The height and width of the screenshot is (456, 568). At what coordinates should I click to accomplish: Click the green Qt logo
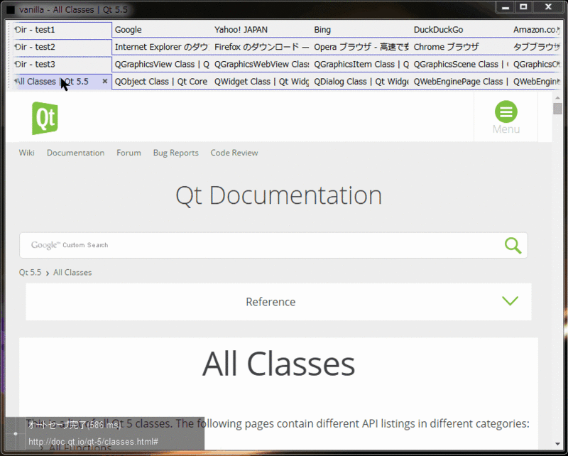pos(45,118)
